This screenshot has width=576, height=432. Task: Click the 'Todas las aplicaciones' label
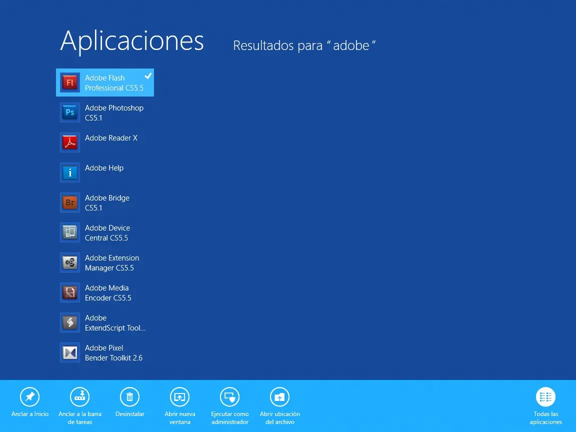pyautogui.click(x=545, y=418)
